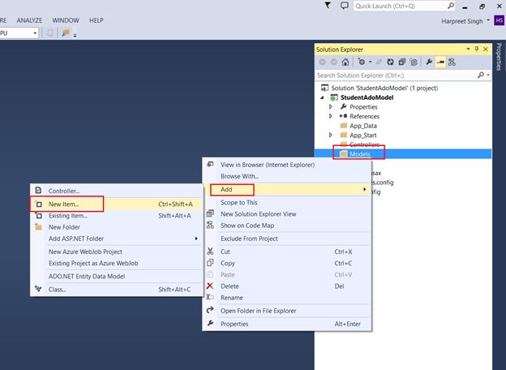Open the Solution Explorer window position dropdown

coord(468,49)
